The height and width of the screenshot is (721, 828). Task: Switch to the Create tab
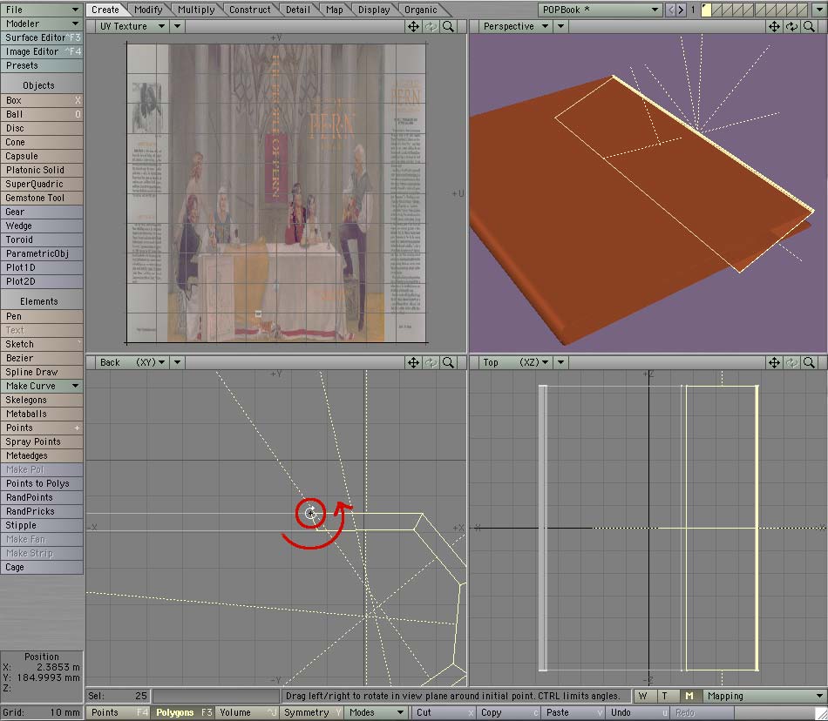point(105,10)
